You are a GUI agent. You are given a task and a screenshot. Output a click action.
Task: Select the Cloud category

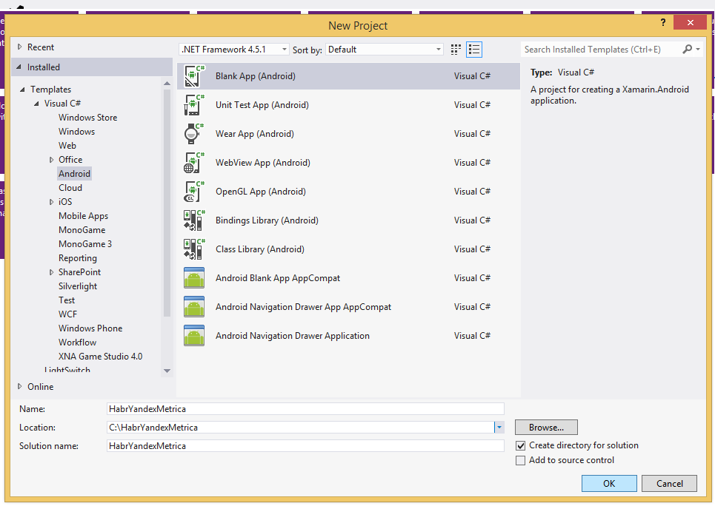[70, 188]
